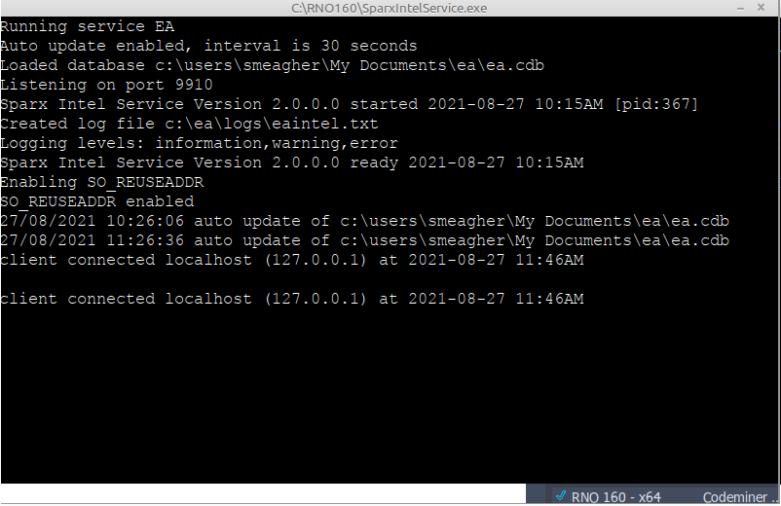Click the "Enabling SO_REUSEADDR" line
This screenshot has width=781, height=506.
click(x=101, y=182)
